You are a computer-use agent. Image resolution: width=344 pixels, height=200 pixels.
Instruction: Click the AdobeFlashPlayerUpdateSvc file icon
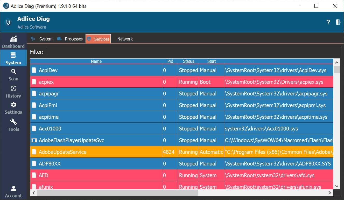[x=34, y=140]
